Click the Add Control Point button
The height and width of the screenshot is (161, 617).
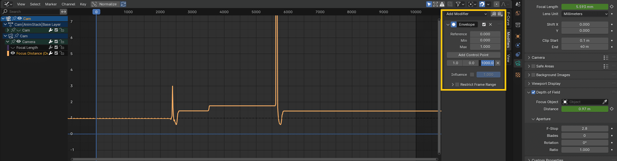pyautogui.click(x=473, y=55)
